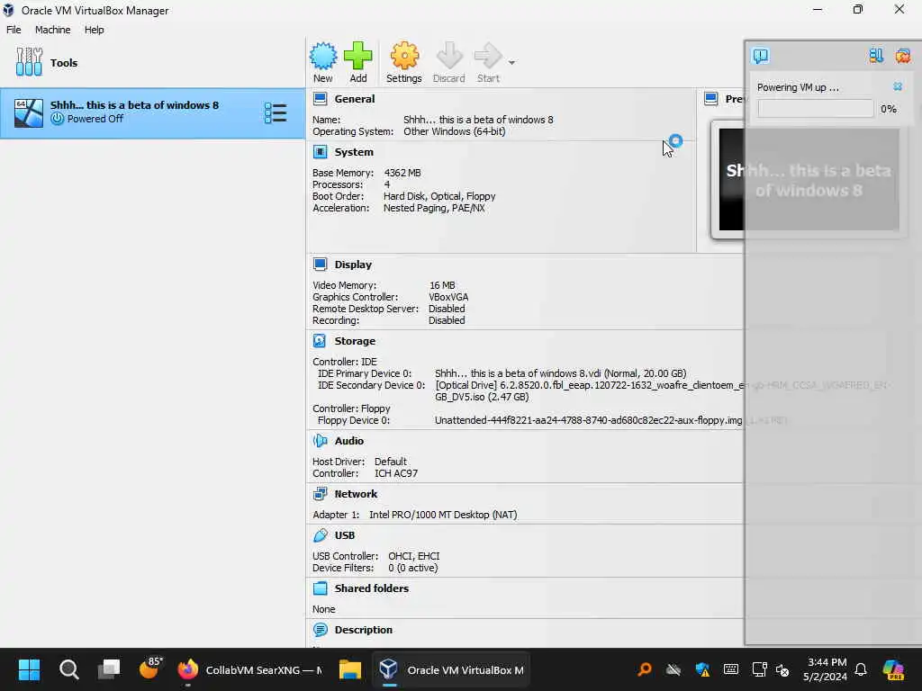
Task: Open the Start button dropdown arrow
Action: click(x=511, y=62)
